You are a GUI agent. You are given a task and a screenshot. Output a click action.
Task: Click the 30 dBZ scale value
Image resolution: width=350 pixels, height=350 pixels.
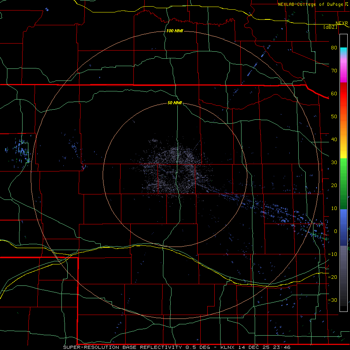tap(334, 163)
